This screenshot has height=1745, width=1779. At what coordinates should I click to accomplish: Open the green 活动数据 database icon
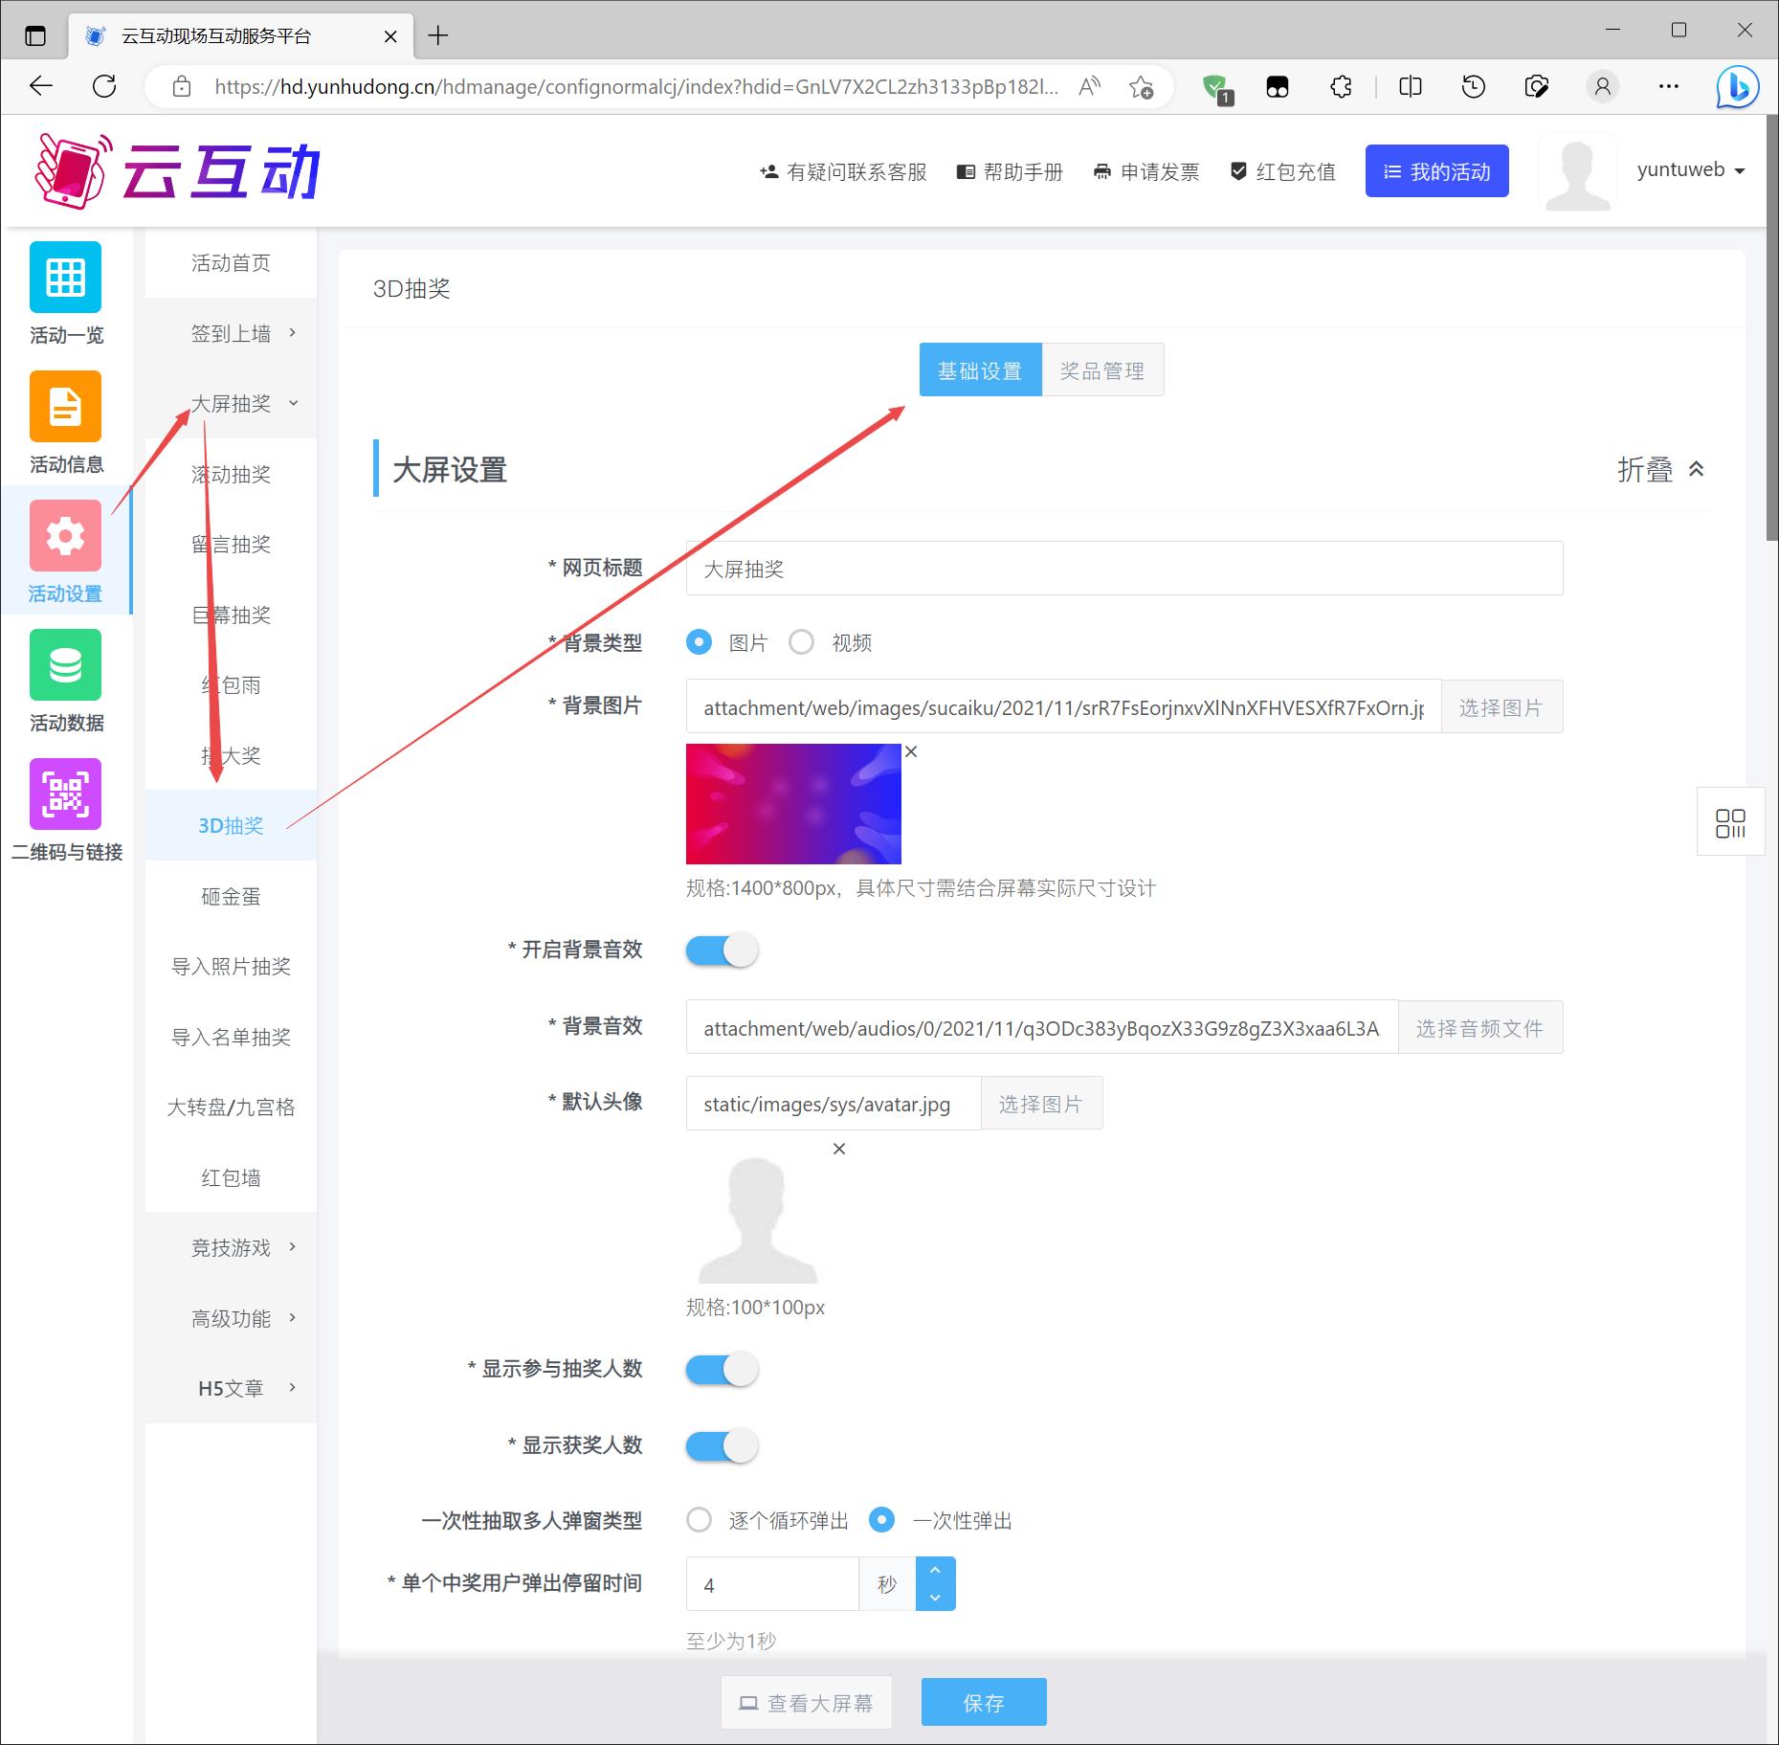(x=65, y=665)
